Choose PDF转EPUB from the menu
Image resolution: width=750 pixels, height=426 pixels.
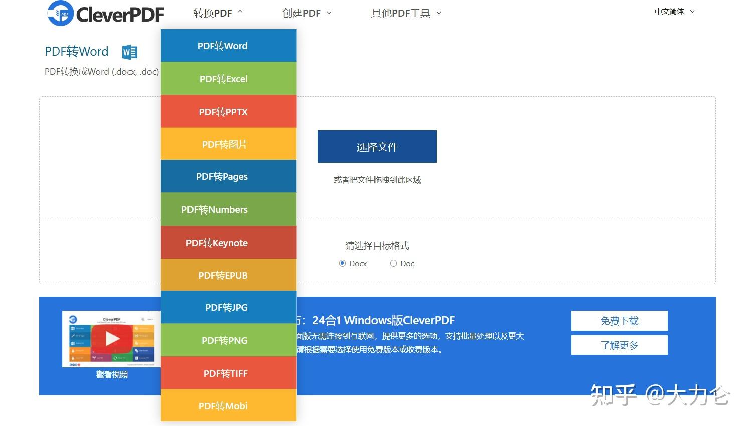pos(229,275)
